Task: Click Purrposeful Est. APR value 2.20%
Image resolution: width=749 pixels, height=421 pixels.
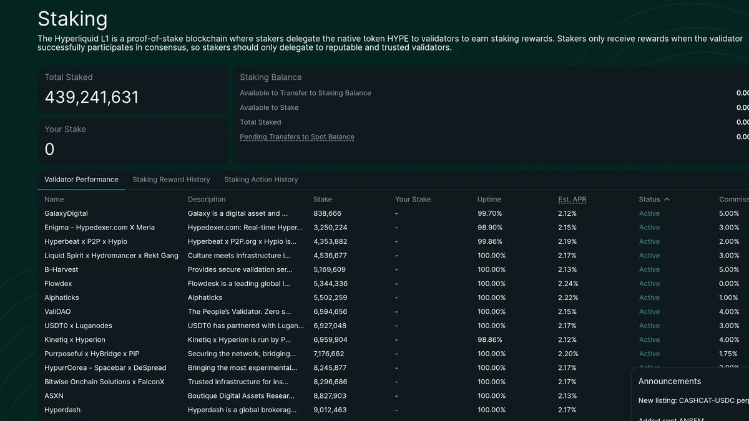Action: pos(568,354)
